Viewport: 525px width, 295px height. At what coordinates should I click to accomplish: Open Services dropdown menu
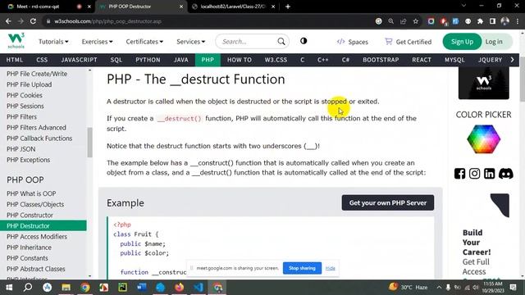pos(190,42)
